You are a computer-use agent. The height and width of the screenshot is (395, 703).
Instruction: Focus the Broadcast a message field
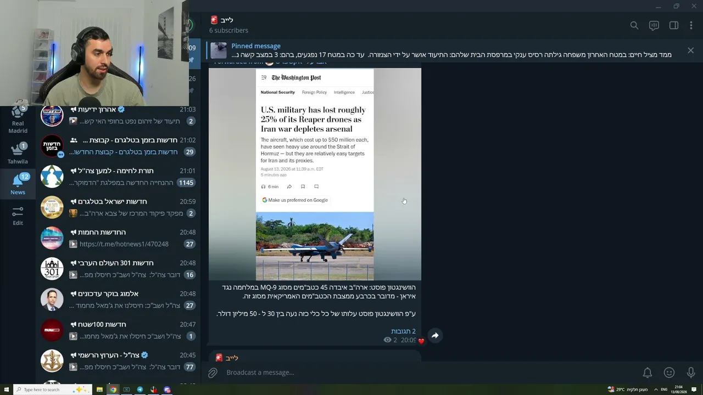pos(428,373)
